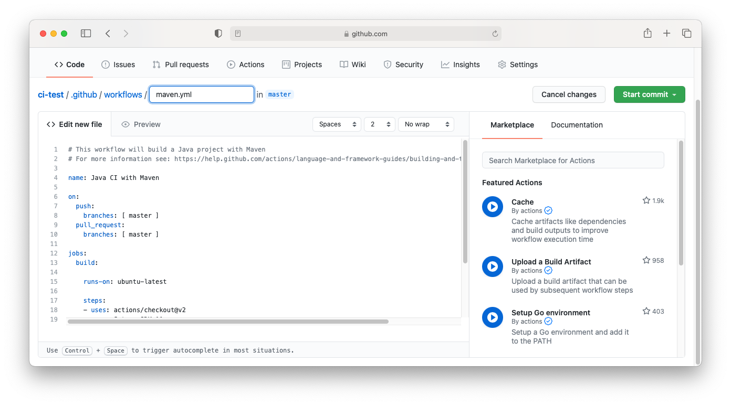The height and width of the screenshot is (405, 731).
Task: Focus the Search Marketplace for Actions field
Action: (573, 161)
